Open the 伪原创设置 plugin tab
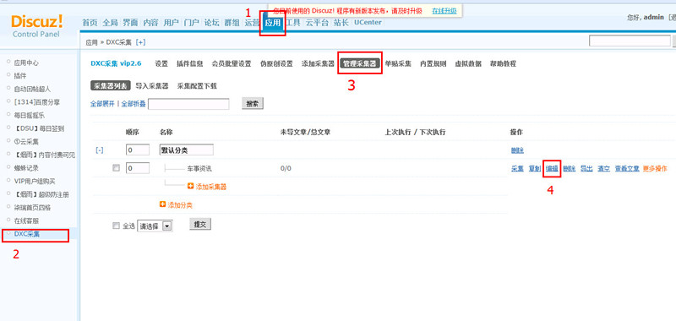This screenshot has height=321, width=676. (x=276, y=63)
